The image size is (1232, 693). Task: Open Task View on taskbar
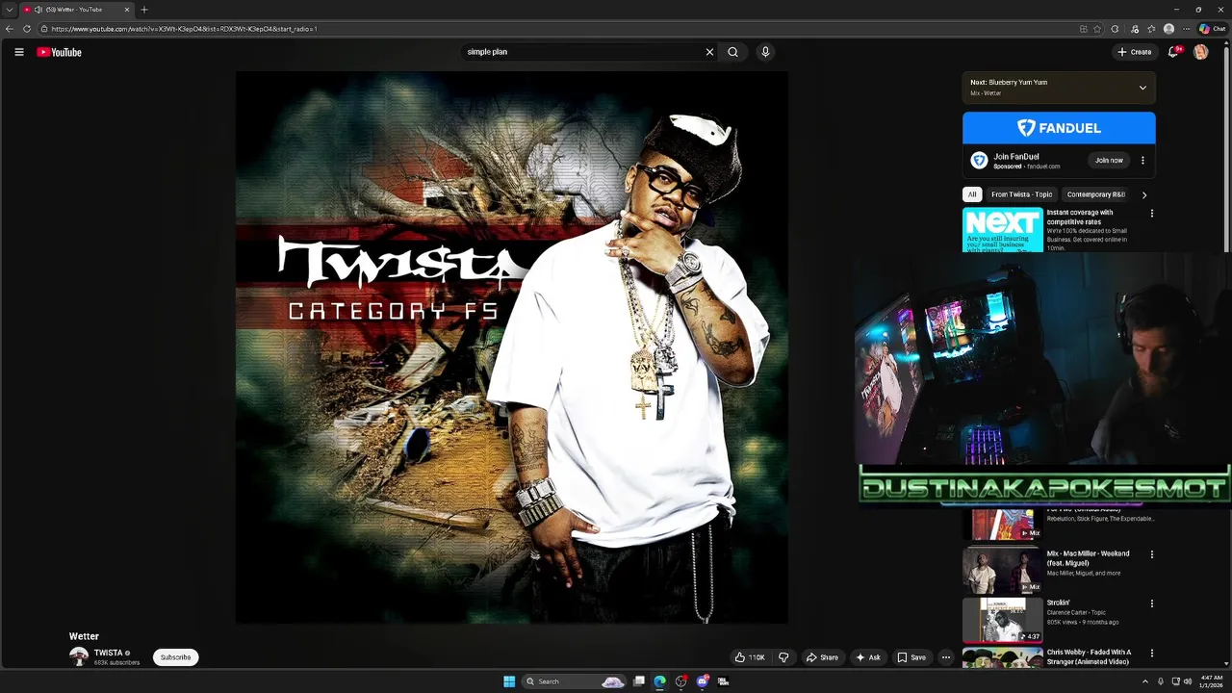(639, 681)
